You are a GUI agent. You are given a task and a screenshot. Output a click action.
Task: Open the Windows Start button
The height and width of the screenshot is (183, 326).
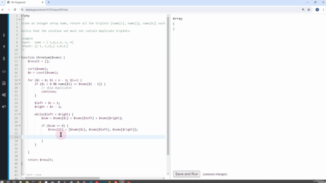click(x=2, y=182)
